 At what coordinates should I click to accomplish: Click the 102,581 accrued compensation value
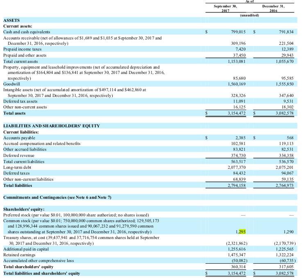click(x=238, y=144)
